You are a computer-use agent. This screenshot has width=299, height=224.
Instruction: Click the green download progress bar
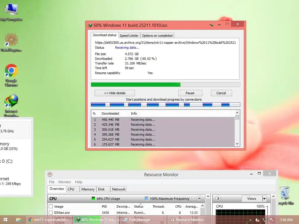[x=166, y=84]
